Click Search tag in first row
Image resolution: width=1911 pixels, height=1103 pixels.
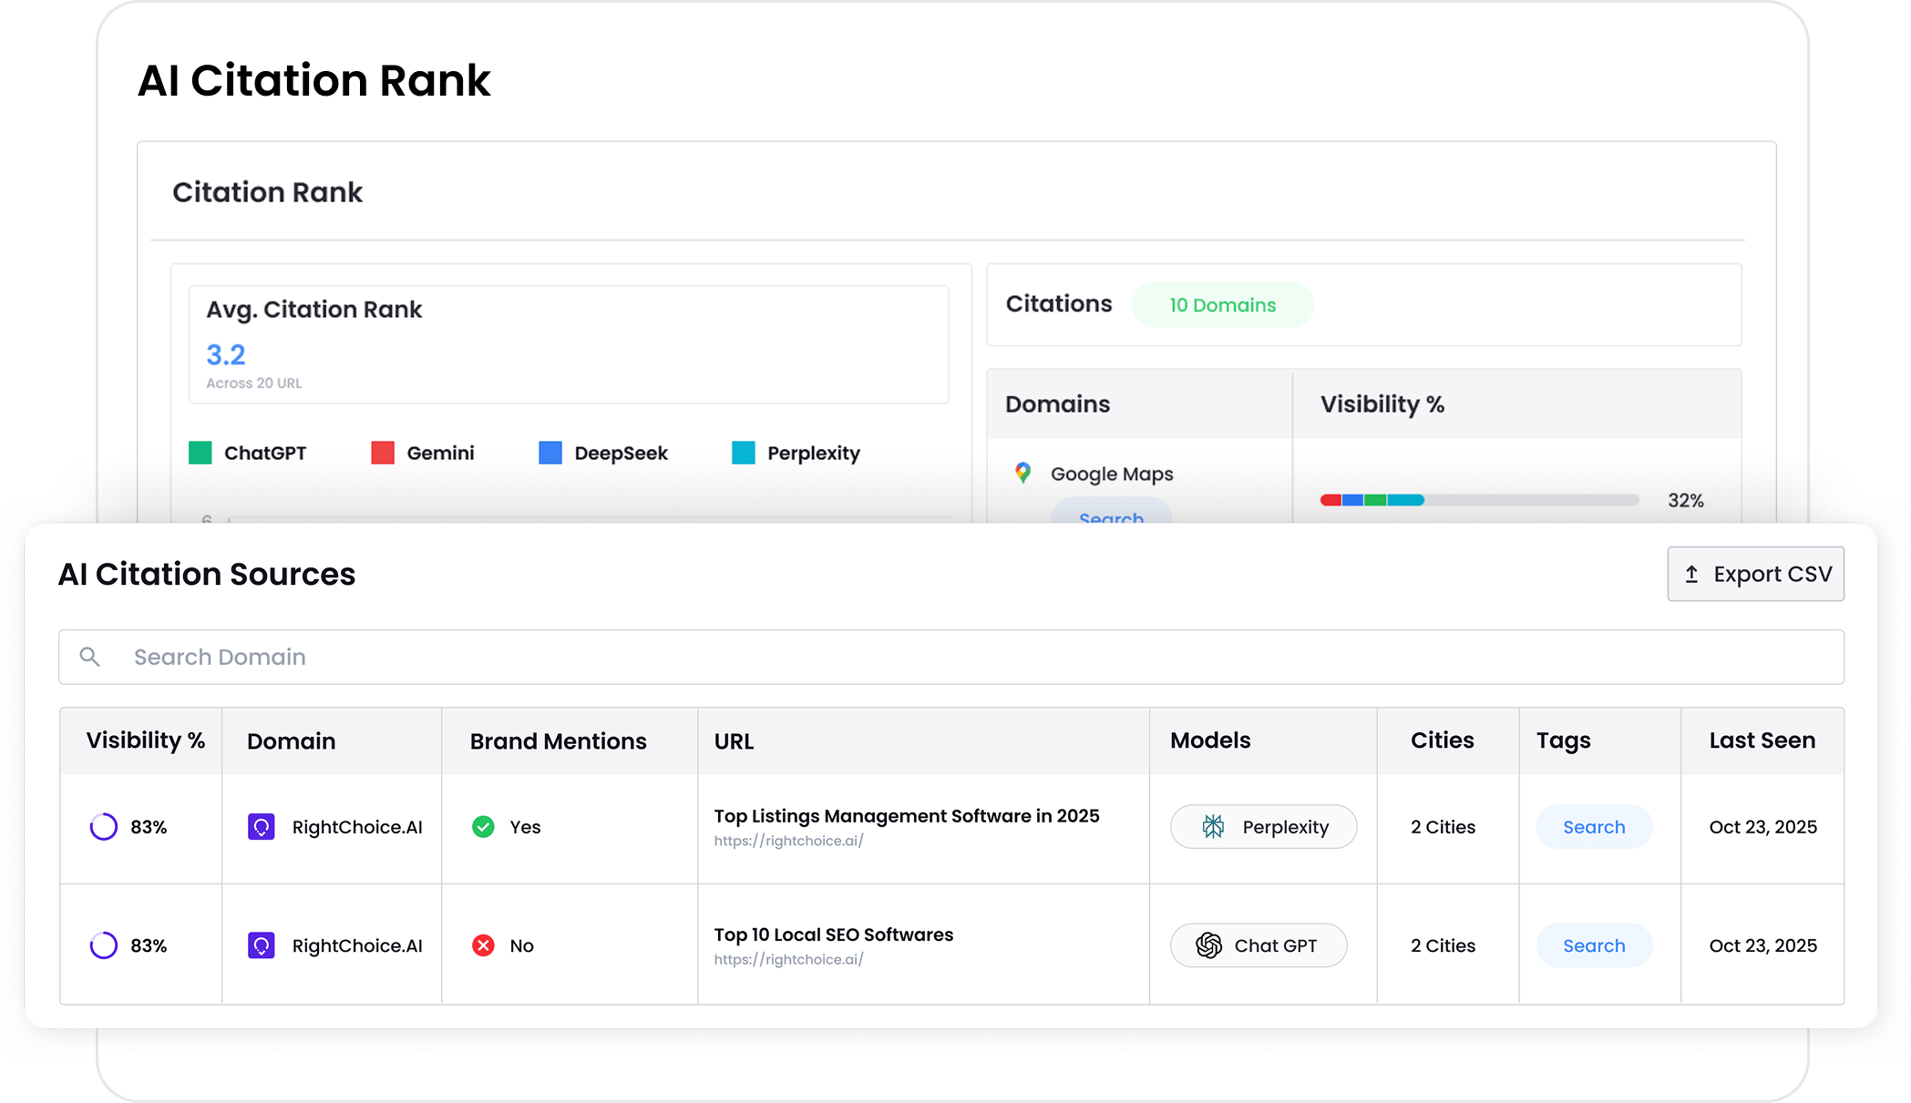click(x=1594, y=827)
